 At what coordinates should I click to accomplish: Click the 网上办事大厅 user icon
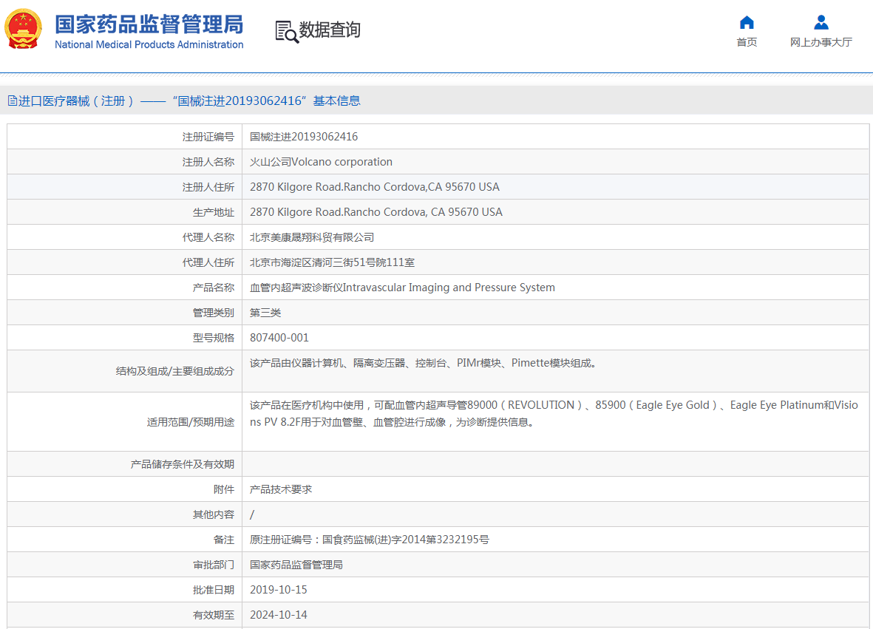coord(821,22)
